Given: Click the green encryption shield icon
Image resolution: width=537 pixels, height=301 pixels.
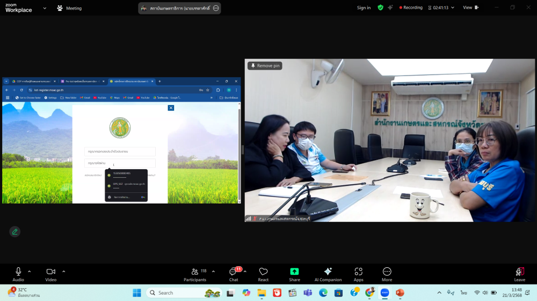Looking at the screenshot, I should [x=380, y=7].
